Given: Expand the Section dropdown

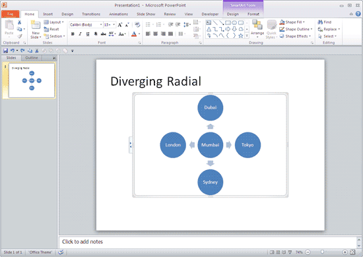Looking at the screenshot, I should [54, 36].
